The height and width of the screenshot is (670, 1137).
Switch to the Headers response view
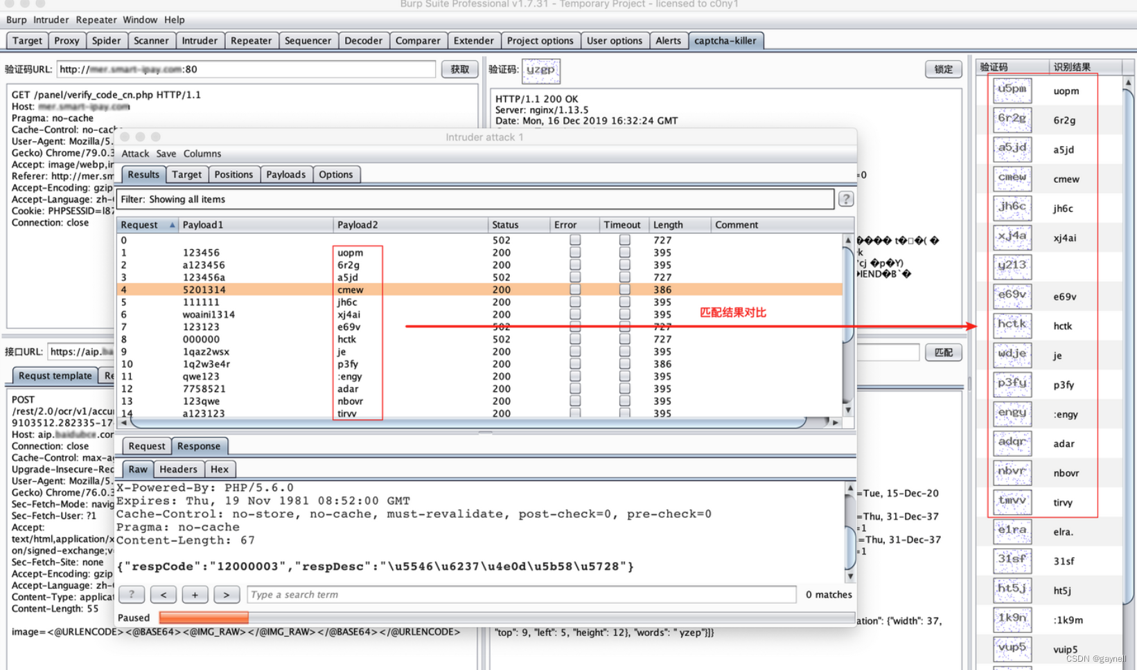(178, 469)
